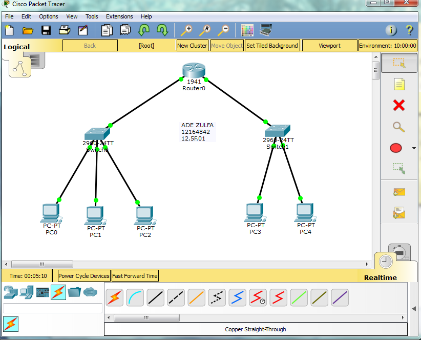Reset zoom with the R magnifier
This screenshot has width=421, height=340.
click(x=205, y=30)
